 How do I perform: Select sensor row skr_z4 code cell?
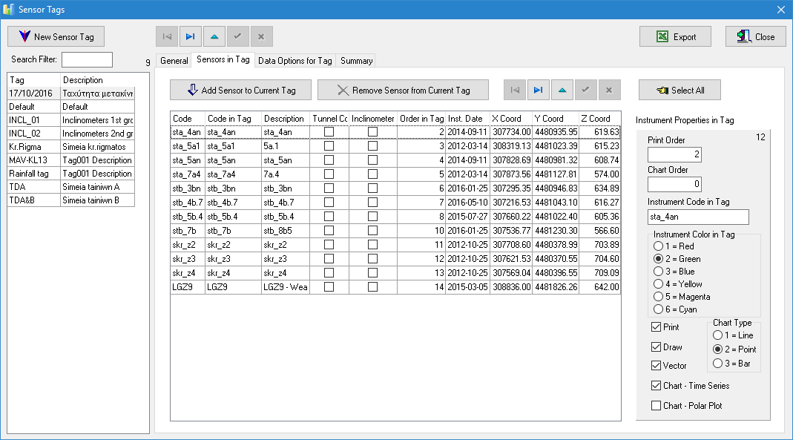point(188,273)
